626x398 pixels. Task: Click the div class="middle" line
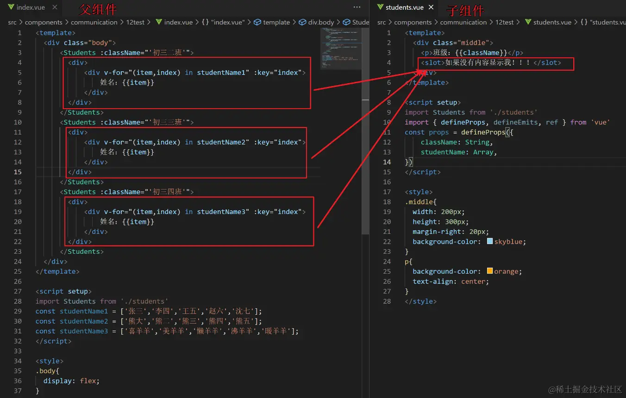pyautogui.click(x=453, y=43)
